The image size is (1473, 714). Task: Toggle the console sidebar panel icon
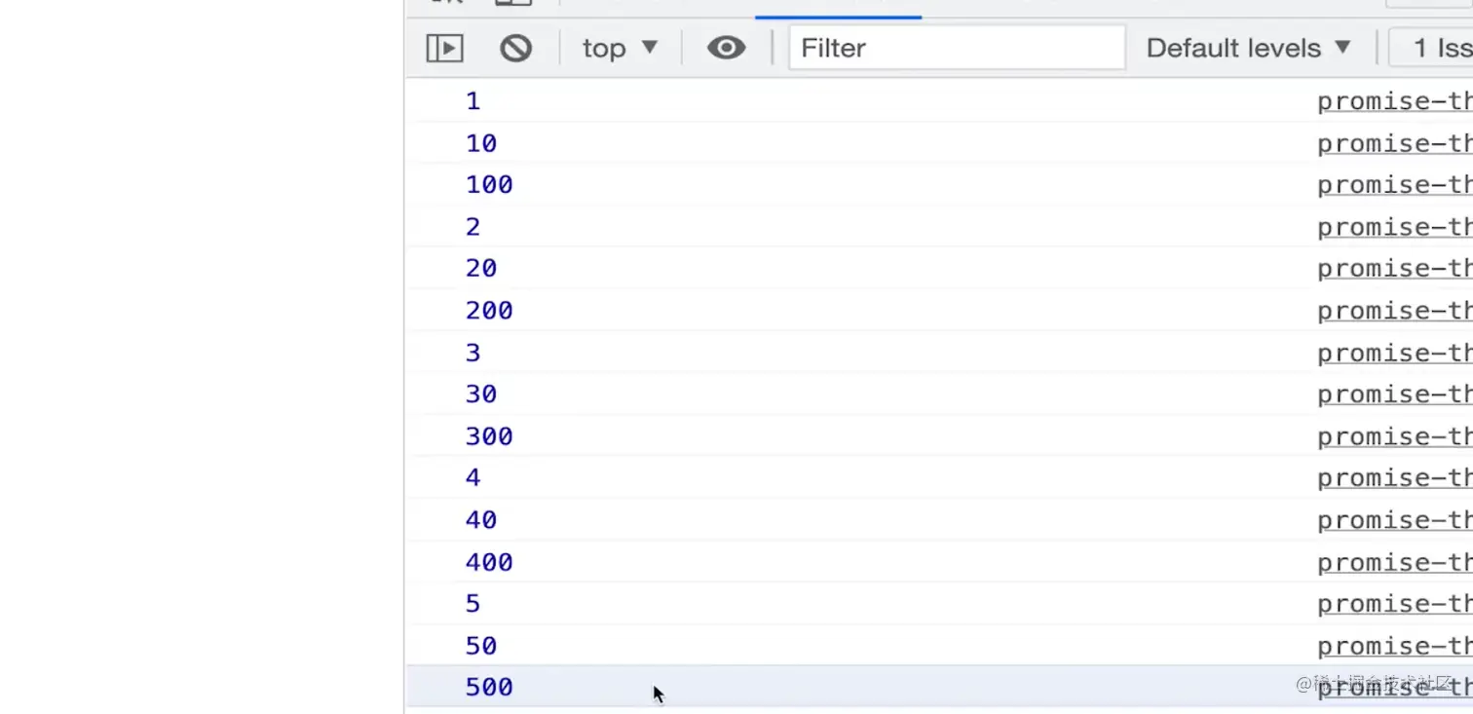(x=444, y=48)
